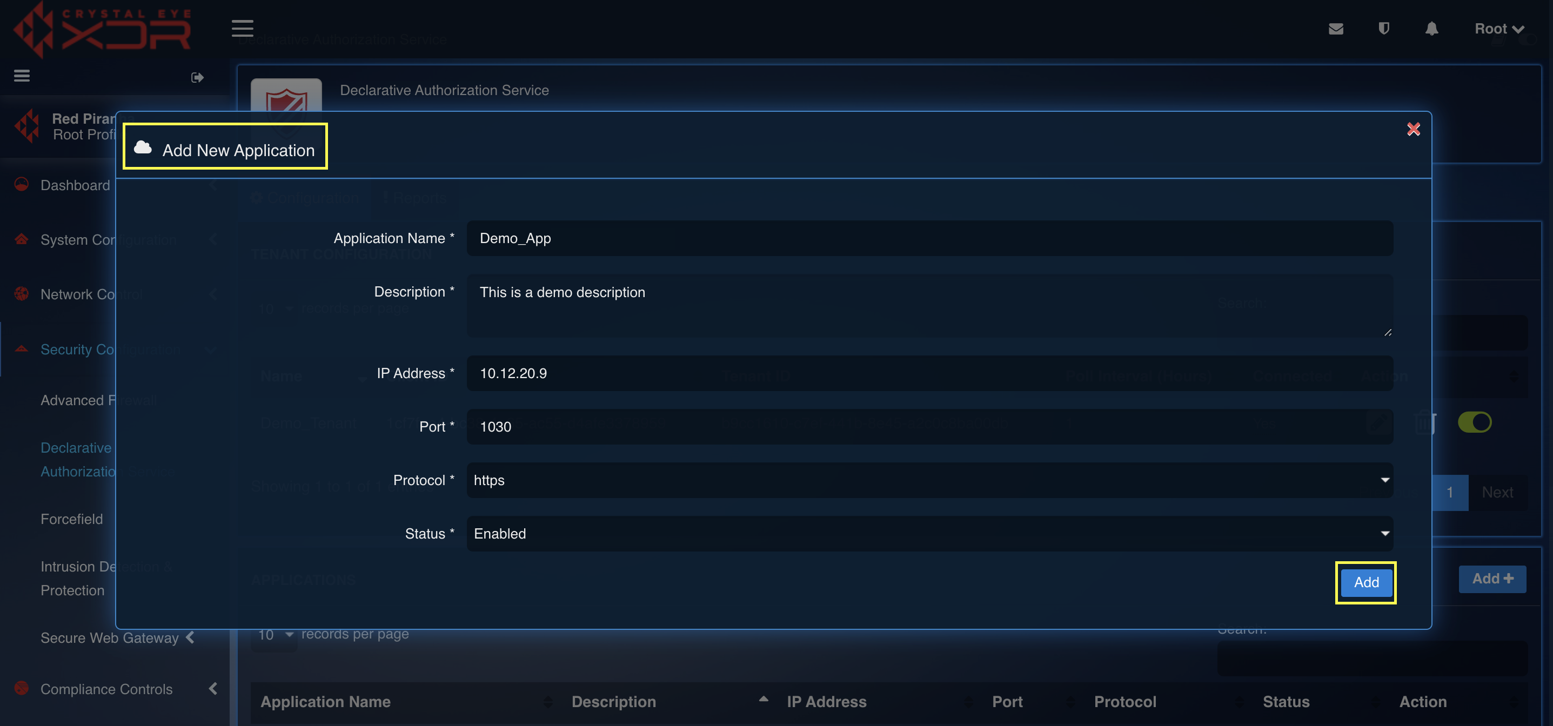Screen dimensions: 1553x726
Task: Collapse the Security Configuration section
Action: (110, 349)
